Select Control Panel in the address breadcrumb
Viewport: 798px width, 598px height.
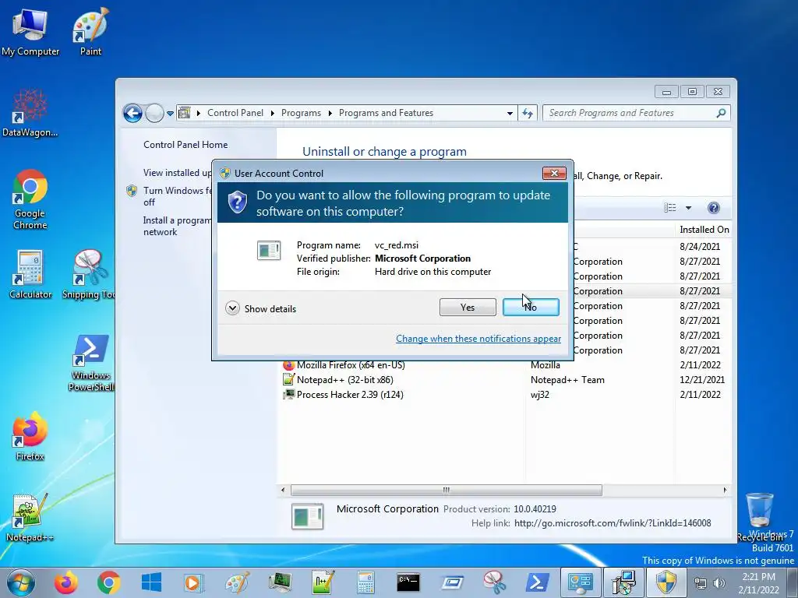(235, 113)
